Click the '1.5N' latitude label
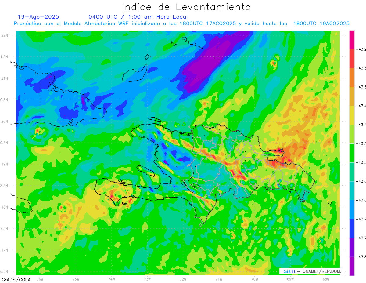 (x=4, y=57)
